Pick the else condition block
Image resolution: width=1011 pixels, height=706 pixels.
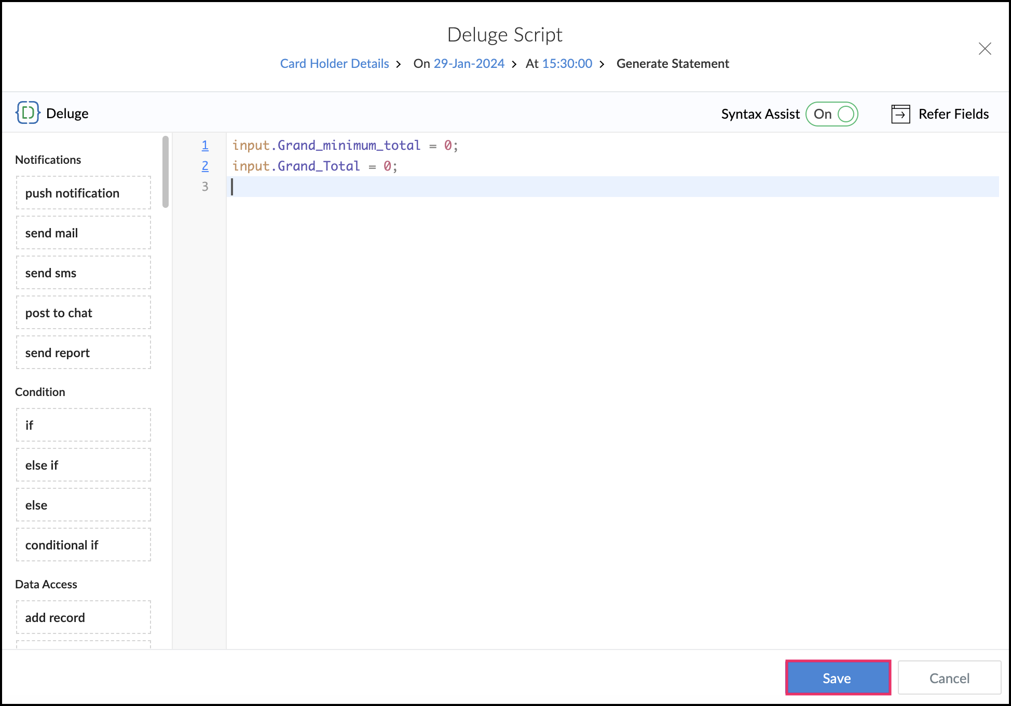(84, 505)
